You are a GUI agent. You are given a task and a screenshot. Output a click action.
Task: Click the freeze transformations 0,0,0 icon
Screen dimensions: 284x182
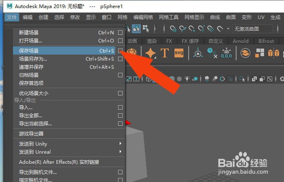226,53
